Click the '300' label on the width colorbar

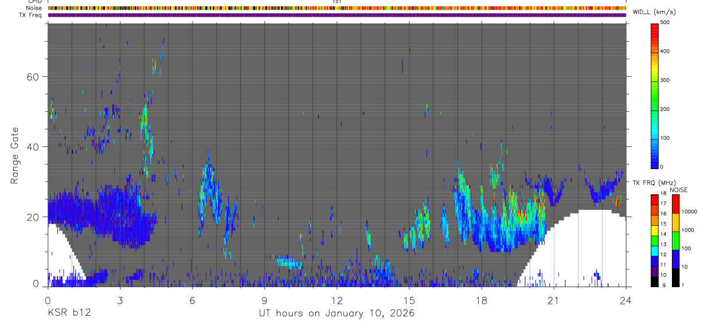665,80
